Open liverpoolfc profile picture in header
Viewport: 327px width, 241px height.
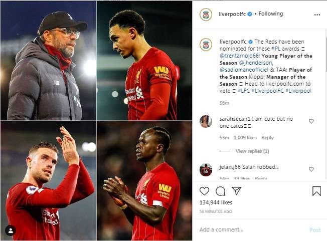click(x=206, y=15)
